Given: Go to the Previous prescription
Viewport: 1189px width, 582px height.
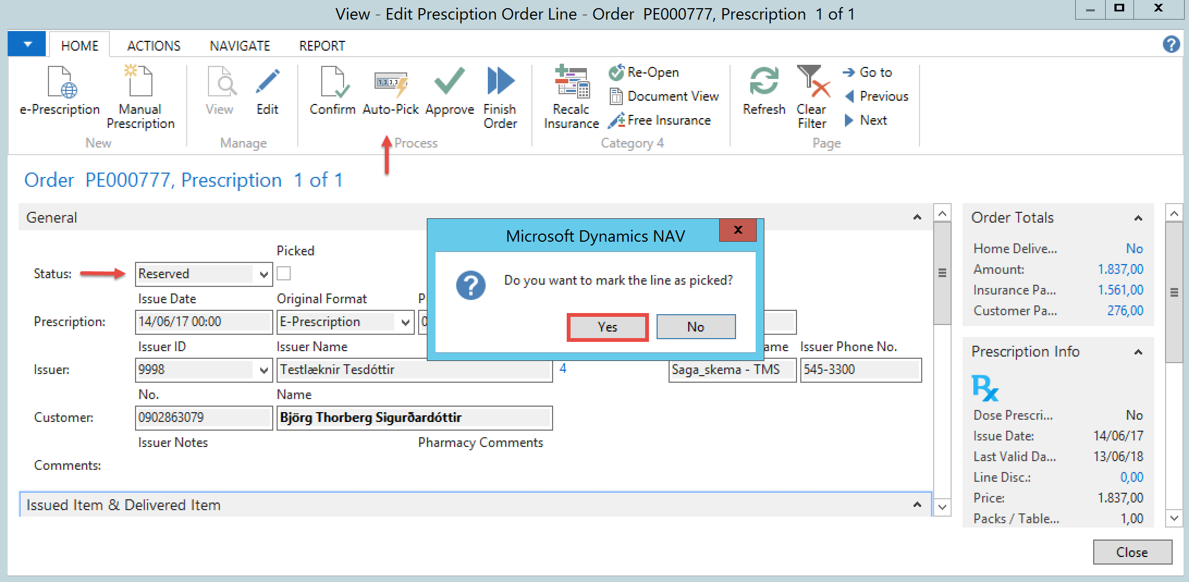Looking at the screenshot, I should pos(876,96).
